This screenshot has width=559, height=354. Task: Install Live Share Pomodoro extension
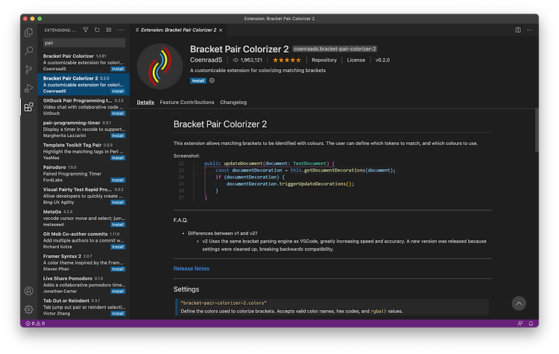pyautogui.click(x=118, y=292)
